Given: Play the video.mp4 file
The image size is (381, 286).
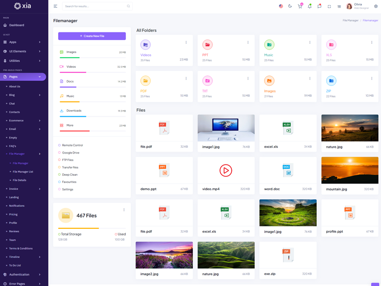Looking at the screenshot, I should 226,170.
